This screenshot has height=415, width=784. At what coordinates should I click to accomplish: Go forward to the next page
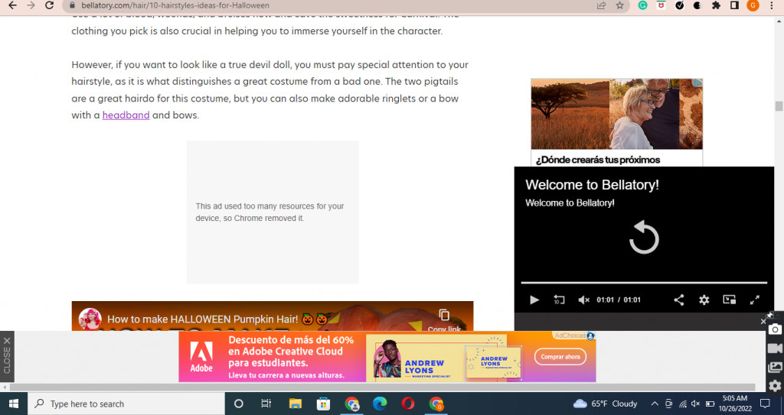(31, 5)
